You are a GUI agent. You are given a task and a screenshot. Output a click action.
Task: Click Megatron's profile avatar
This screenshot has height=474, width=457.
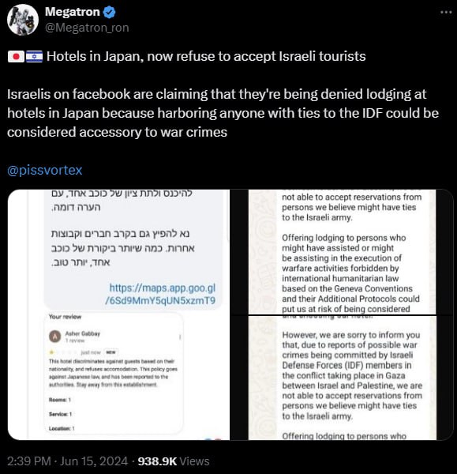[x=23, y=20]
